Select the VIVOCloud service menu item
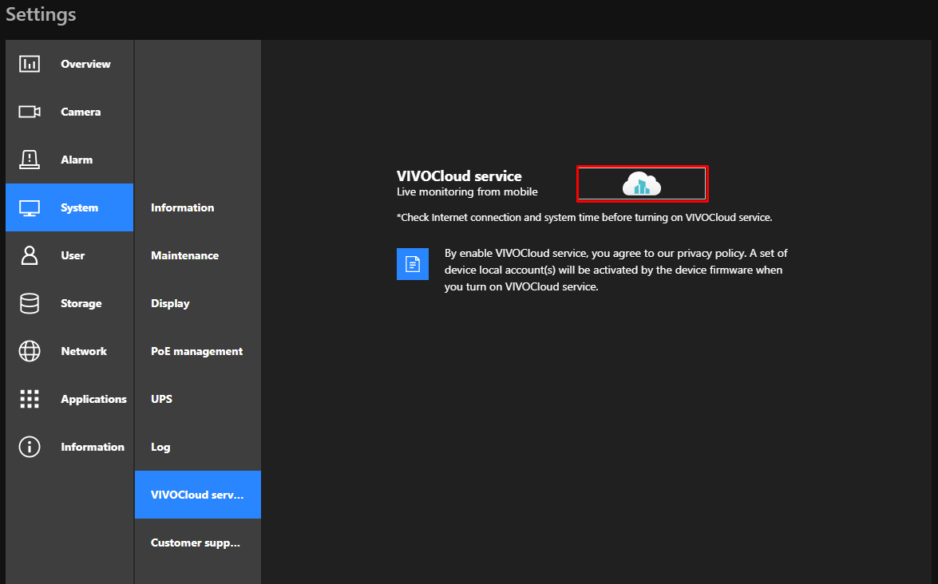The image size is (938, 584). click(197, 495)
